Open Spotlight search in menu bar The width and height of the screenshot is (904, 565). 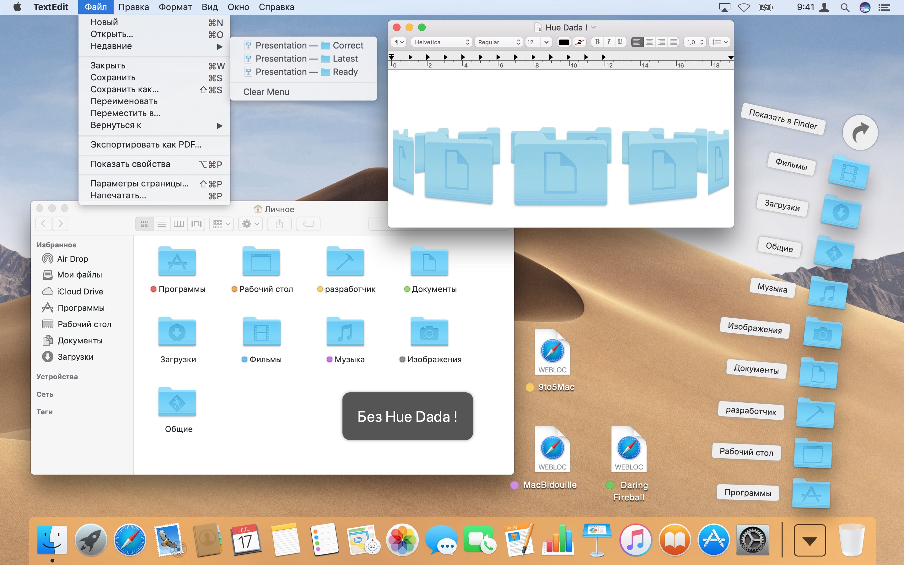point(845,7)
